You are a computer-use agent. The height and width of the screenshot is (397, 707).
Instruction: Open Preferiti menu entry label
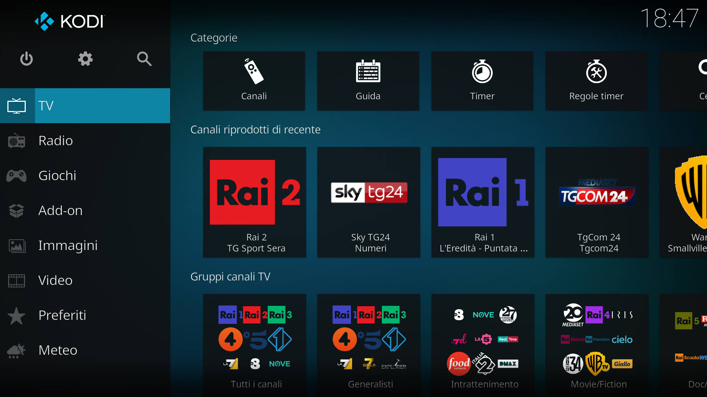pos(62,315)
